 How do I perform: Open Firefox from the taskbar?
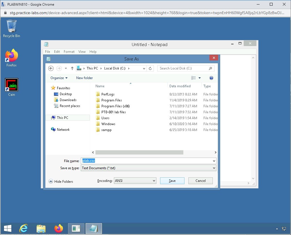coord(59,228)
